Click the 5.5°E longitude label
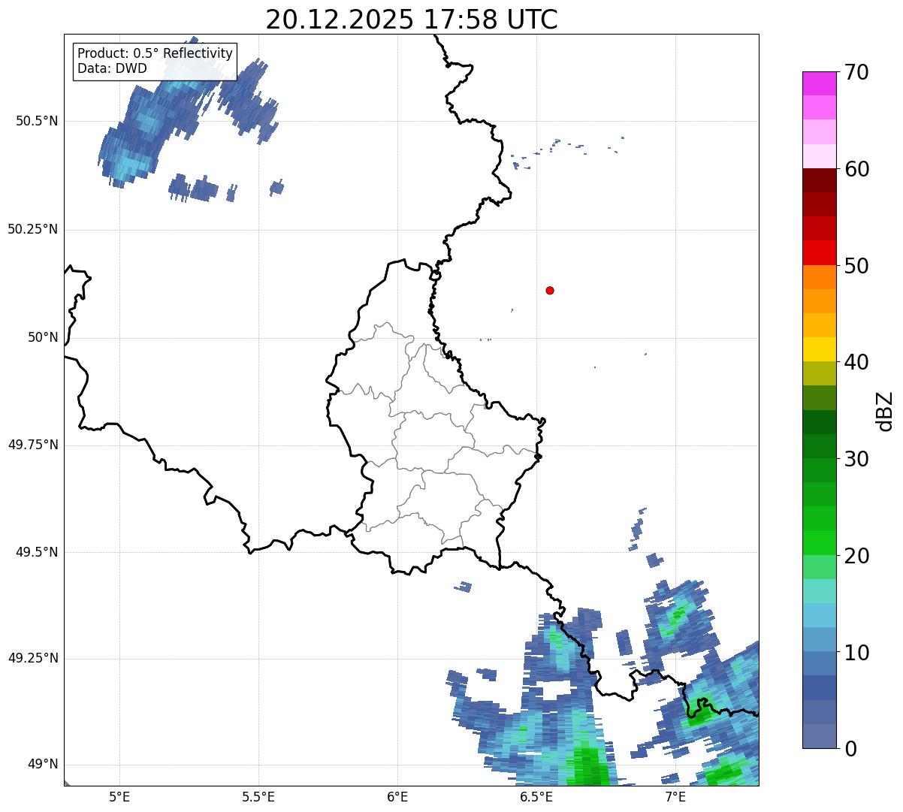Viewport: 903px width, 812px height. (x=258, y=796)
